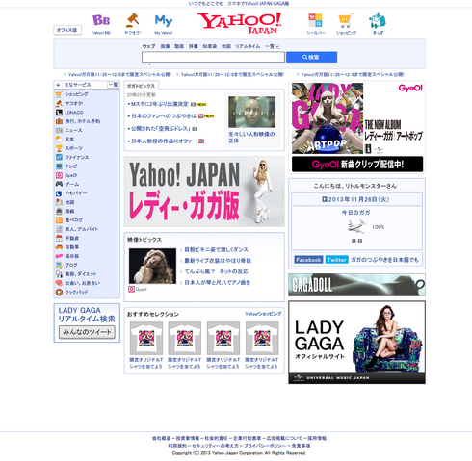
Task: Open the ARTPOP GyaO! album advertisement
Action: pyautogui.click(x=357, y=127)
